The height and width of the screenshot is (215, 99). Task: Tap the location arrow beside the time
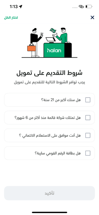[x=21, y=6]
